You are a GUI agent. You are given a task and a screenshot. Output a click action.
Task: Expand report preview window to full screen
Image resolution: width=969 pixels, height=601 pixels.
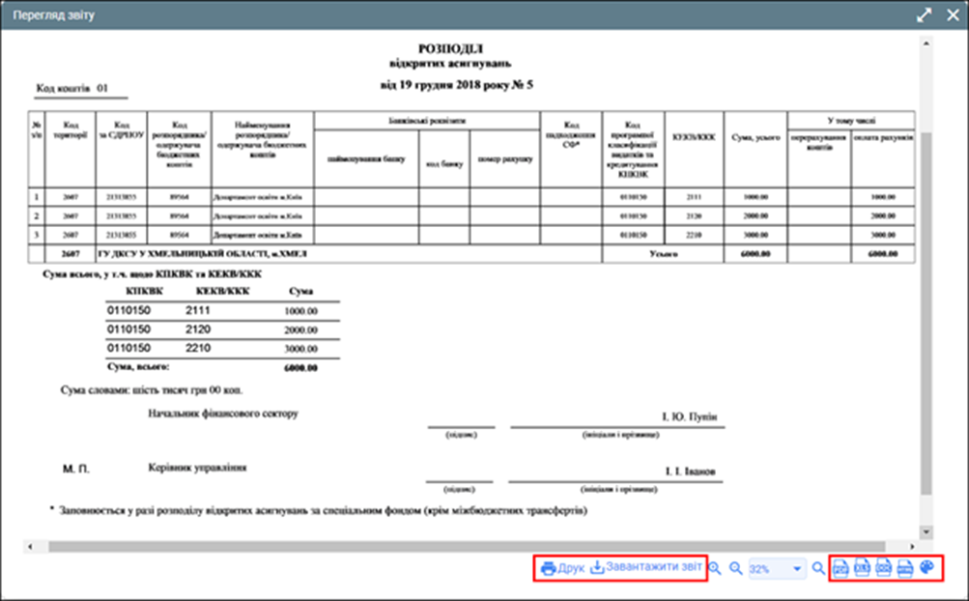coord(924,15)
